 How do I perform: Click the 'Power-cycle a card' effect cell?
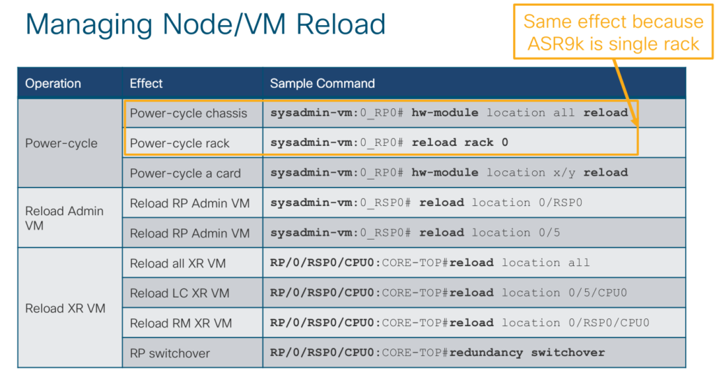pos(185,173)
